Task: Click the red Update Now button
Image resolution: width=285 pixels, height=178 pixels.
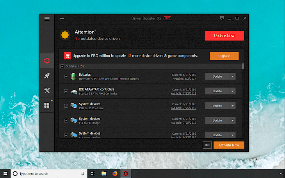Action: pos(224,36)
